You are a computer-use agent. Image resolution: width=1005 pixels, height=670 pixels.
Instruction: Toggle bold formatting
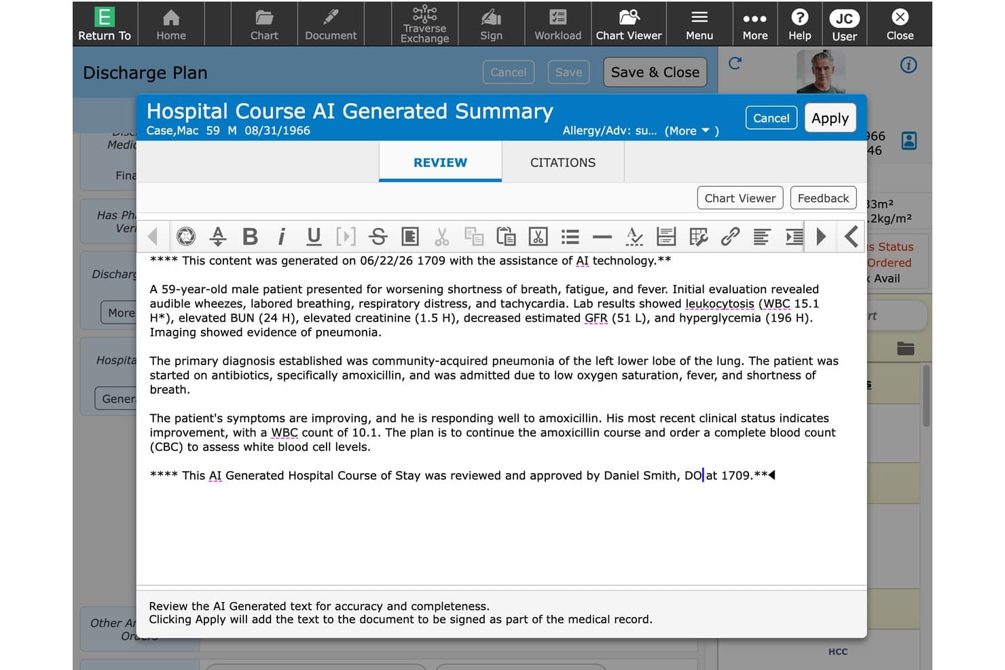(x=250, y=236)
